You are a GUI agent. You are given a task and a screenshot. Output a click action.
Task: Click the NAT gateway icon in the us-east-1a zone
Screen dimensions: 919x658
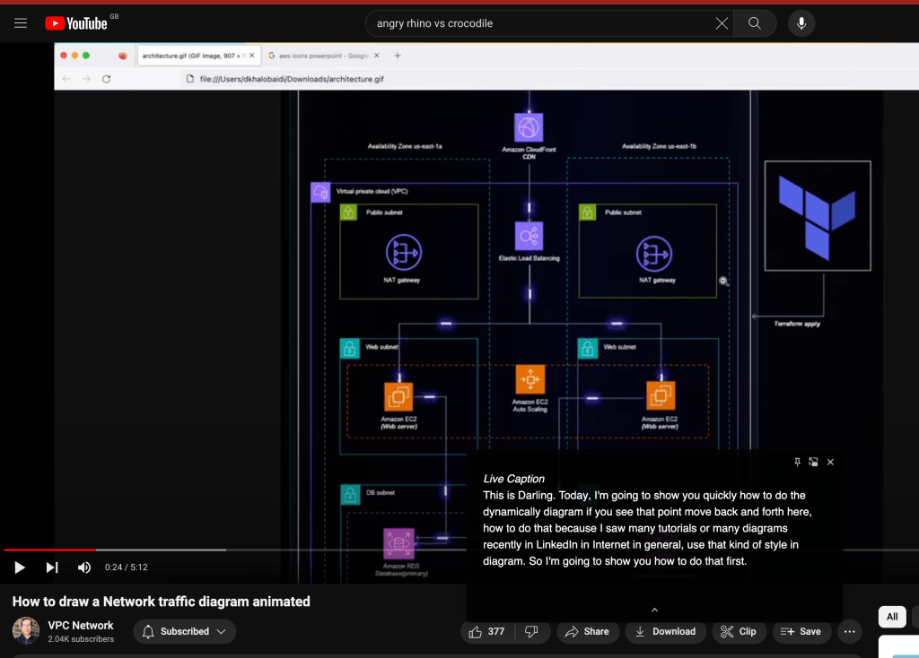403,253
